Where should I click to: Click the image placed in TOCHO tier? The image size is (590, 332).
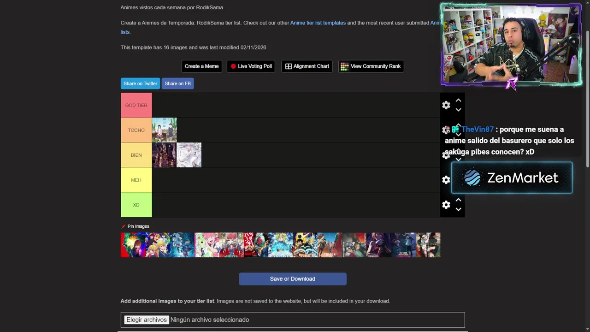tap(164, 130)
